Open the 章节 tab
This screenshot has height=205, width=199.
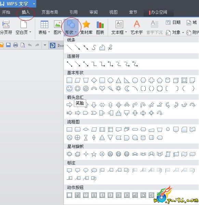point(133,12)
